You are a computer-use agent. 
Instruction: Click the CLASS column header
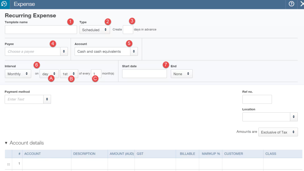click(283, 154)
